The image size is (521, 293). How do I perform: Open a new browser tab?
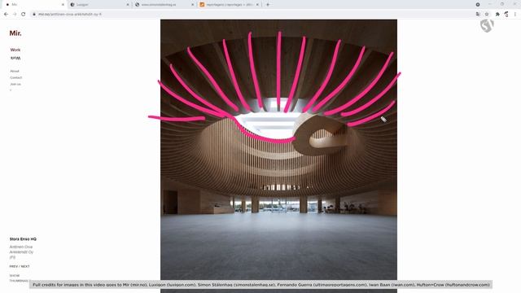click(268, 5)
